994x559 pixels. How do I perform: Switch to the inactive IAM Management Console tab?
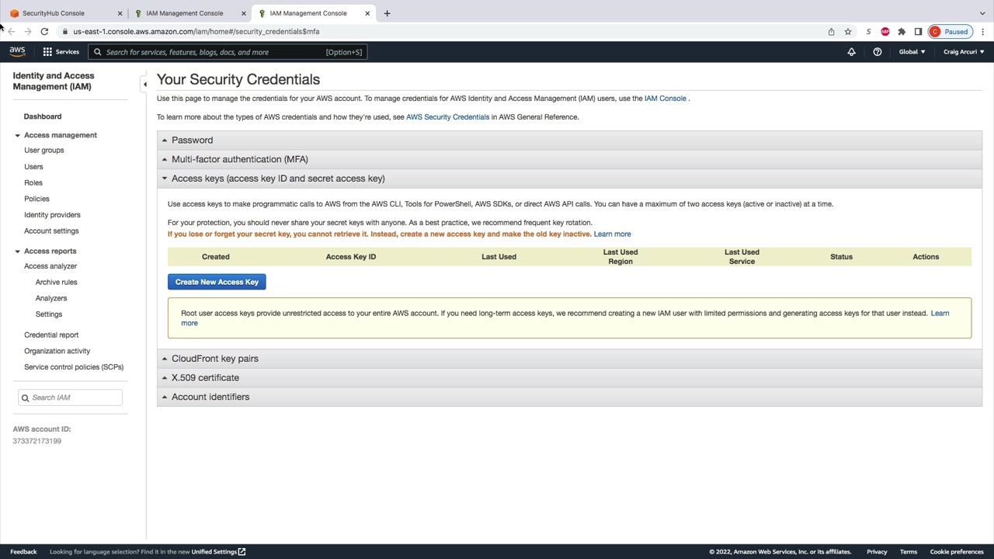pos(189,13)
